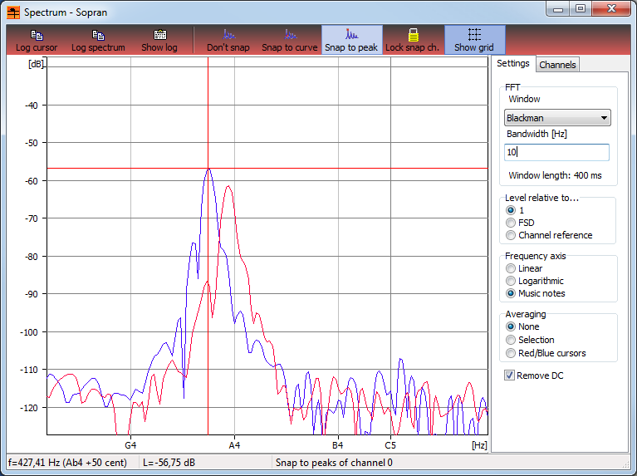This screenshot has width=637, height=476.
Task: Toggle the Show grid button
Action: tap(474, 40)
